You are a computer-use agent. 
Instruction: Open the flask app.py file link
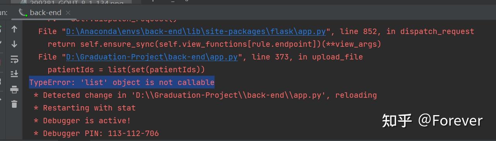196,31
